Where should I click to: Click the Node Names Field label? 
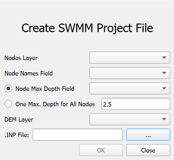tap(29, 73)
